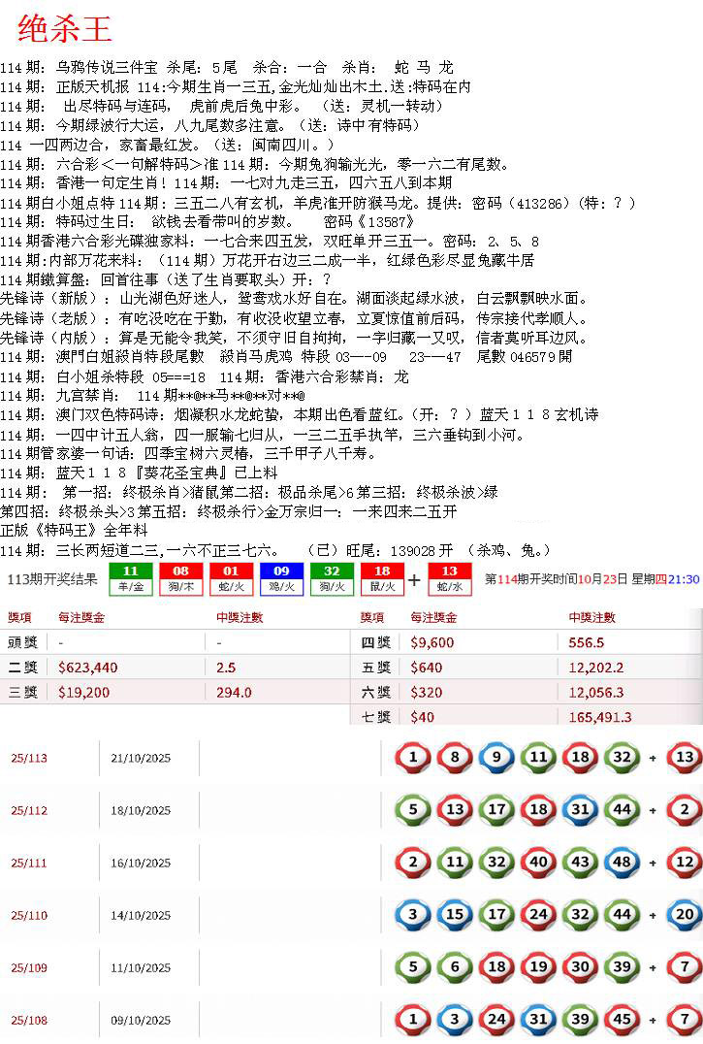Click the 中獎注數 header above 556.5
Image resolution: width=703 pixels, height=1044 pixels.
[x=591, y=617]
